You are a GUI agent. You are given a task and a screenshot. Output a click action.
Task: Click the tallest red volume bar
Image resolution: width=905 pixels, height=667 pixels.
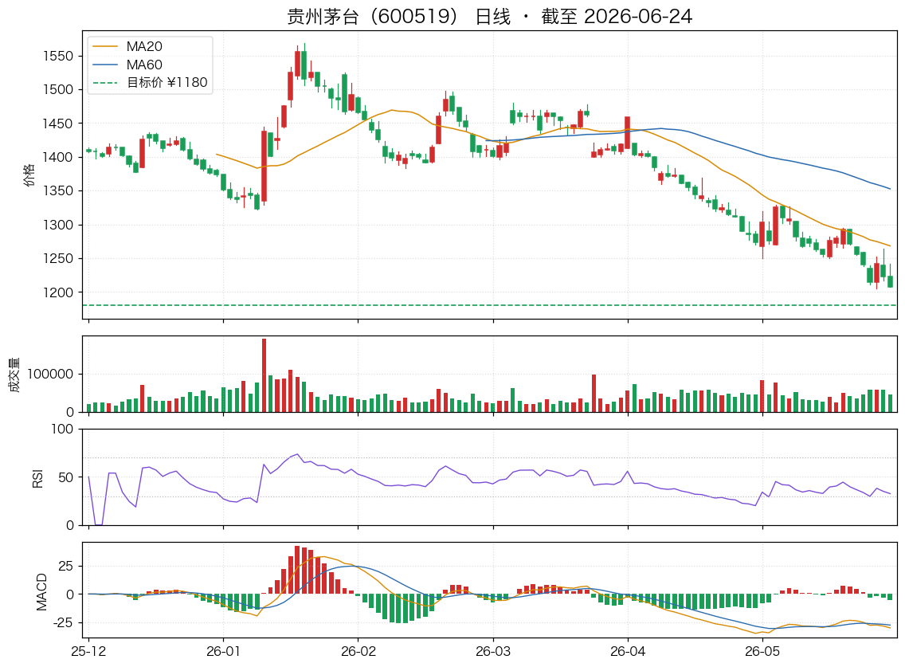pos(264,375)
